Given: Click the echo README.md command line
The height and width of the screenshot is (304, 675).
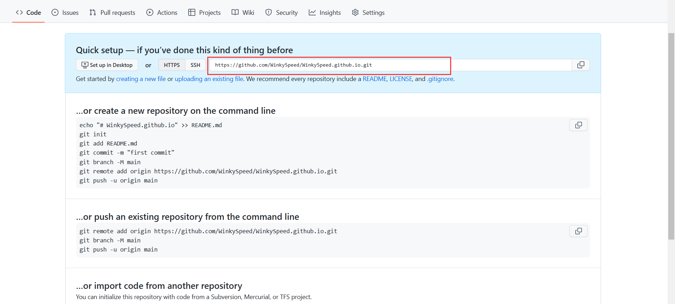Looking at the screenshot, I should tap(151, 125).
